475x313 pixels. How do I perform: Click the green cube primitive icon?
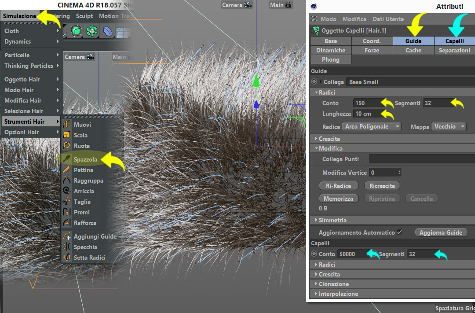tap(76, 31)
